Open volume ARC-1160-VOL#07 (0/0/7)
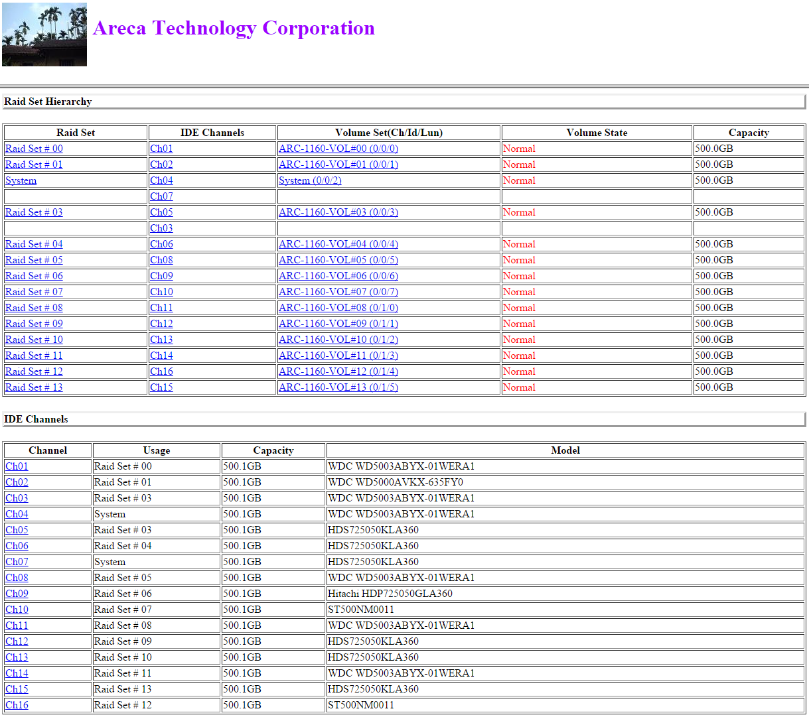809x723 pixels. [x=338, y=292]
